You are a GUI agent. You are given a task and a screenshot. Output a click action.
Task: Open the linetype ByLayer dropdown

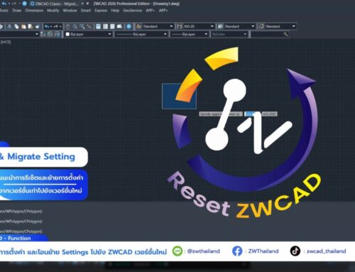point(165,34)
